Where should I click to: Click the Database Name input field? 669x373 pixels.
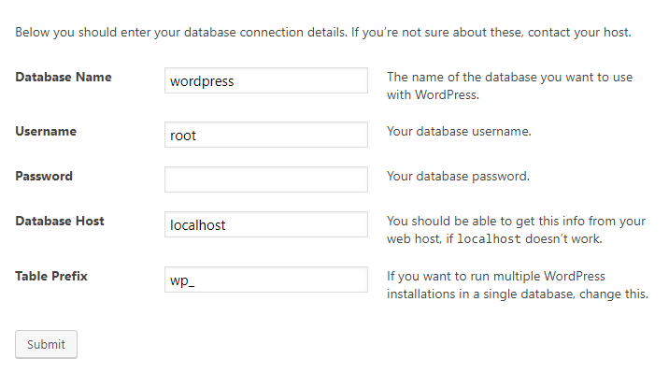(266, 80)
